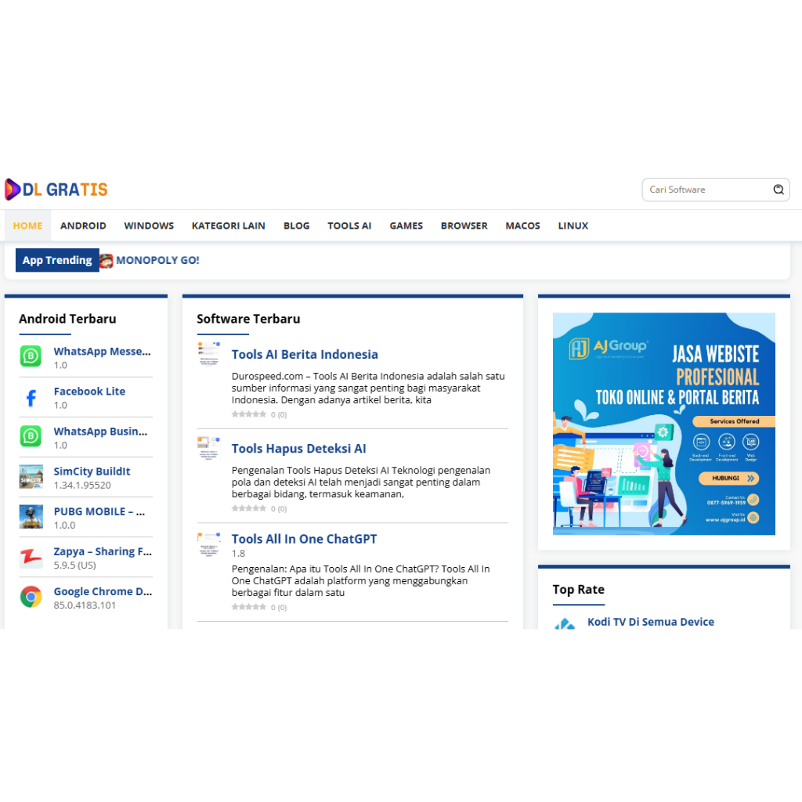The width and height of the screenshot is (802, 802).
Task: Click the search magnifier icon
Action: click(x=779, y=190)
